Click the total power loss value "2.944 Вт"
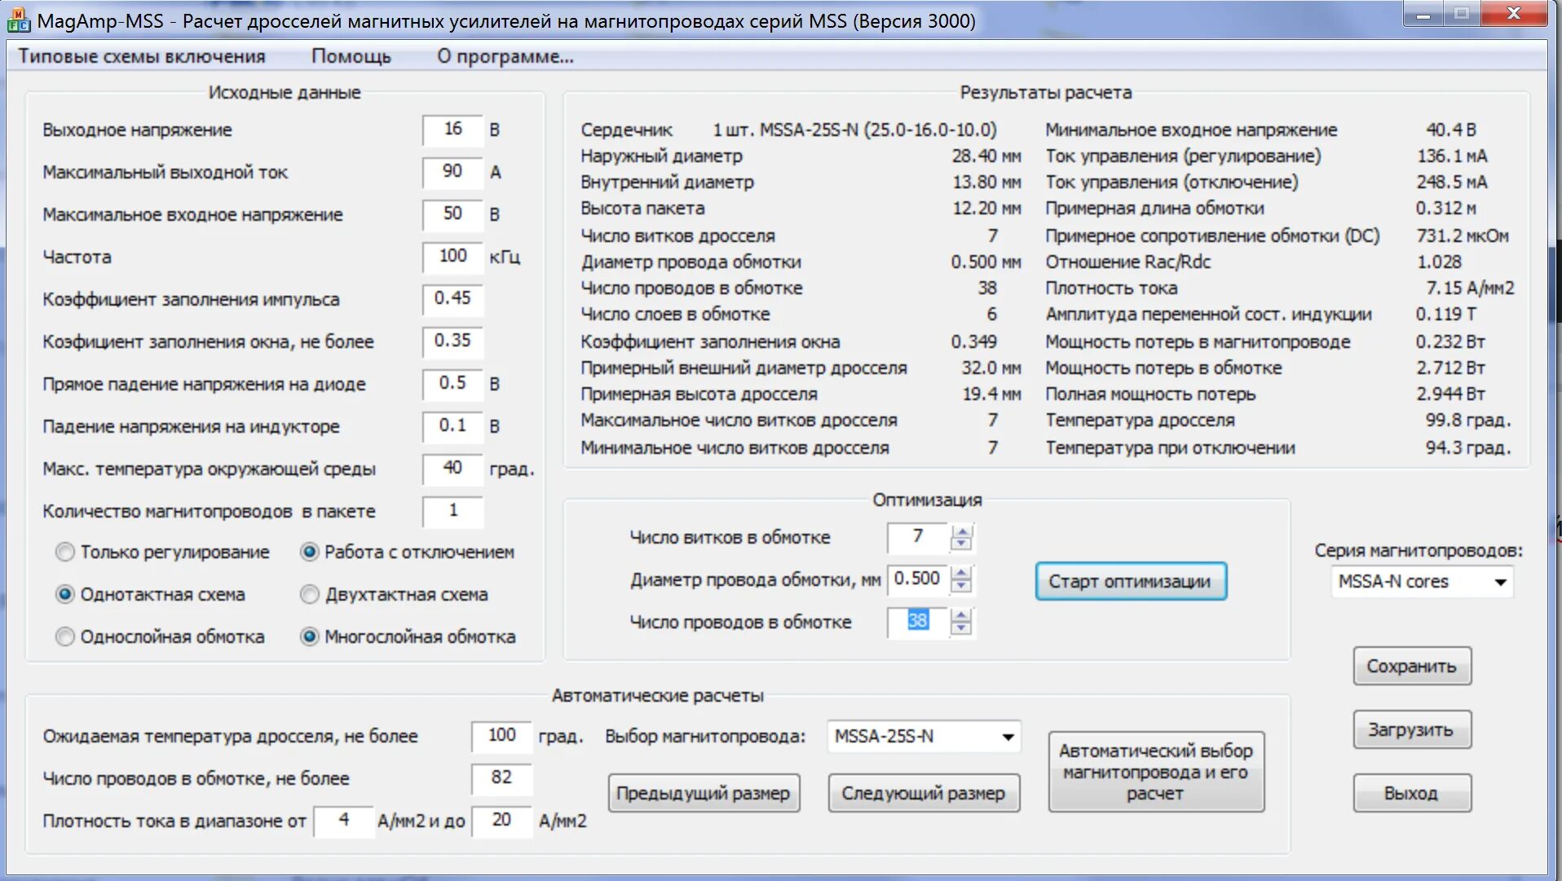Viewport: 1562px width, 881px height. pos(1450,394)
